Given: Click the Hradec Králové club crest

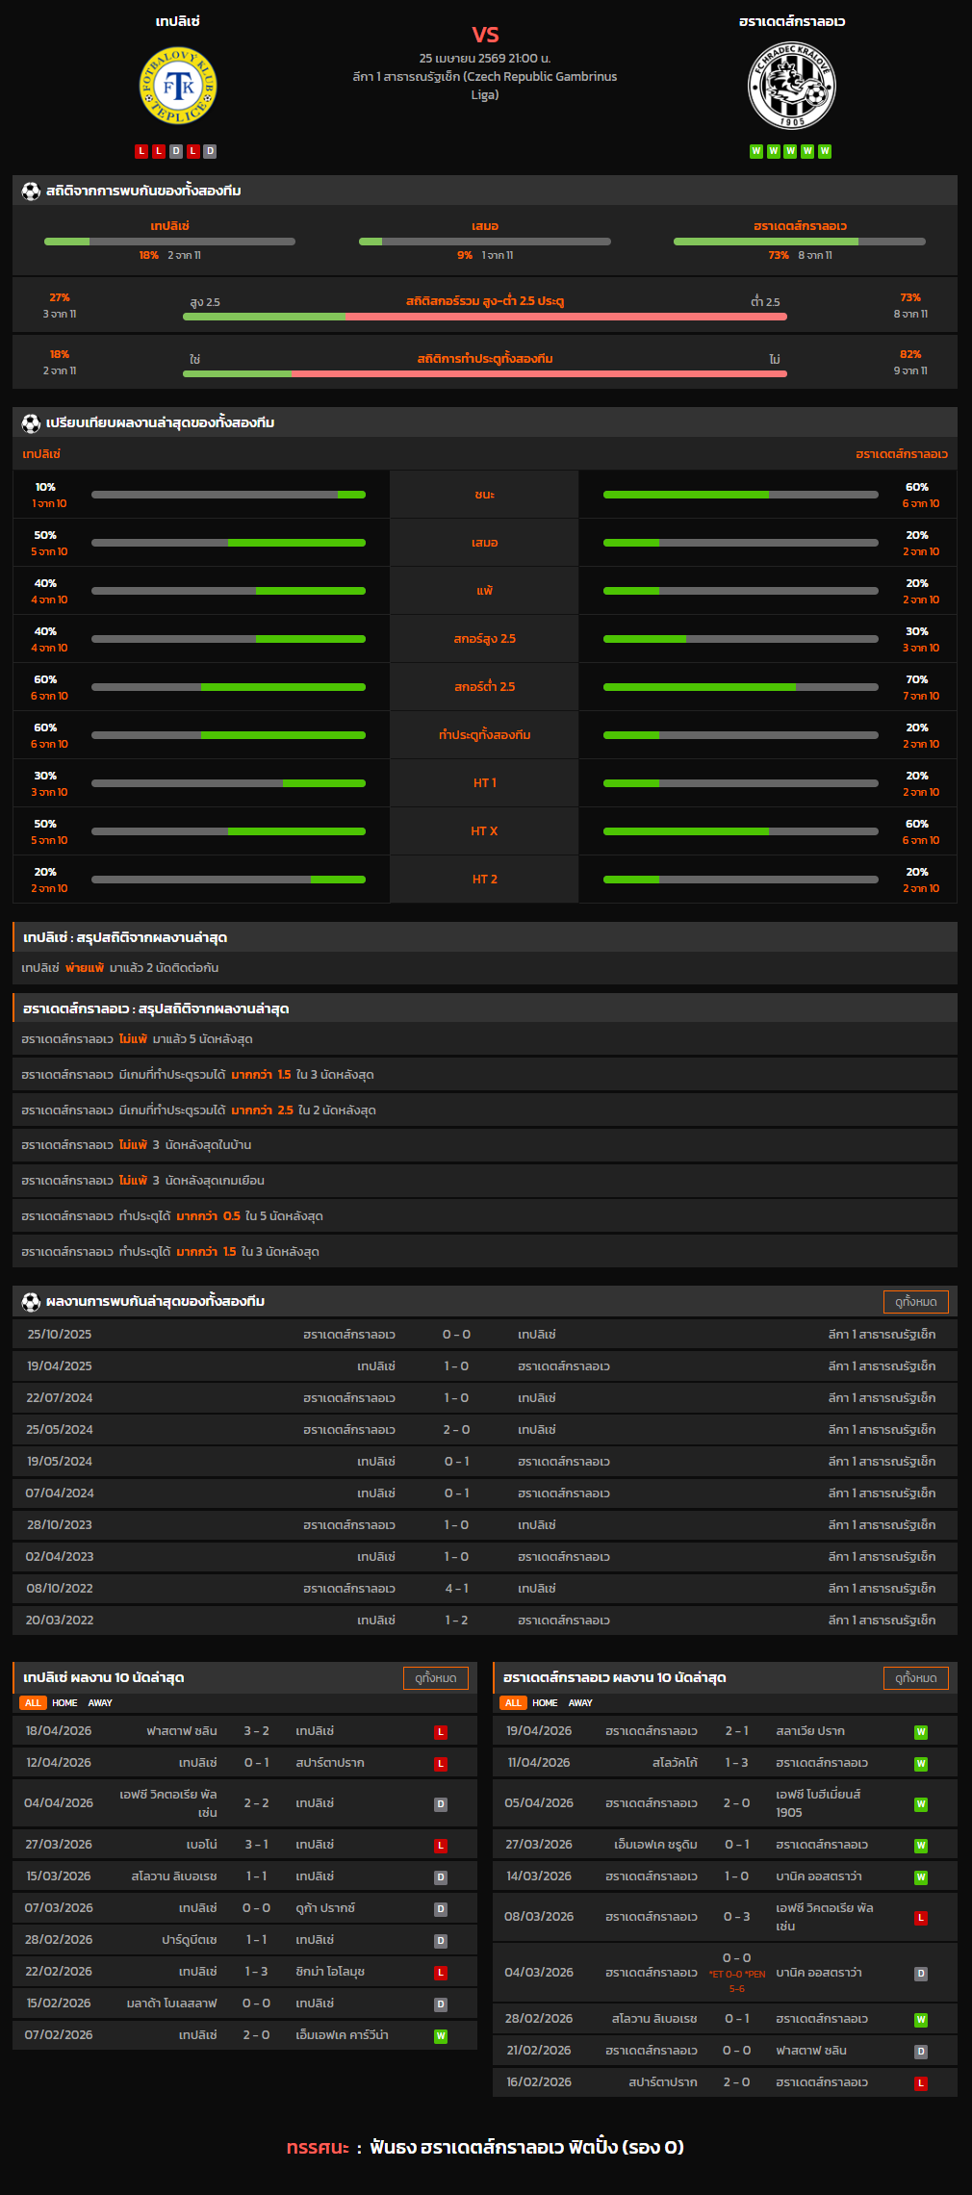Looking at the screenshot, I should coord(791,87).
